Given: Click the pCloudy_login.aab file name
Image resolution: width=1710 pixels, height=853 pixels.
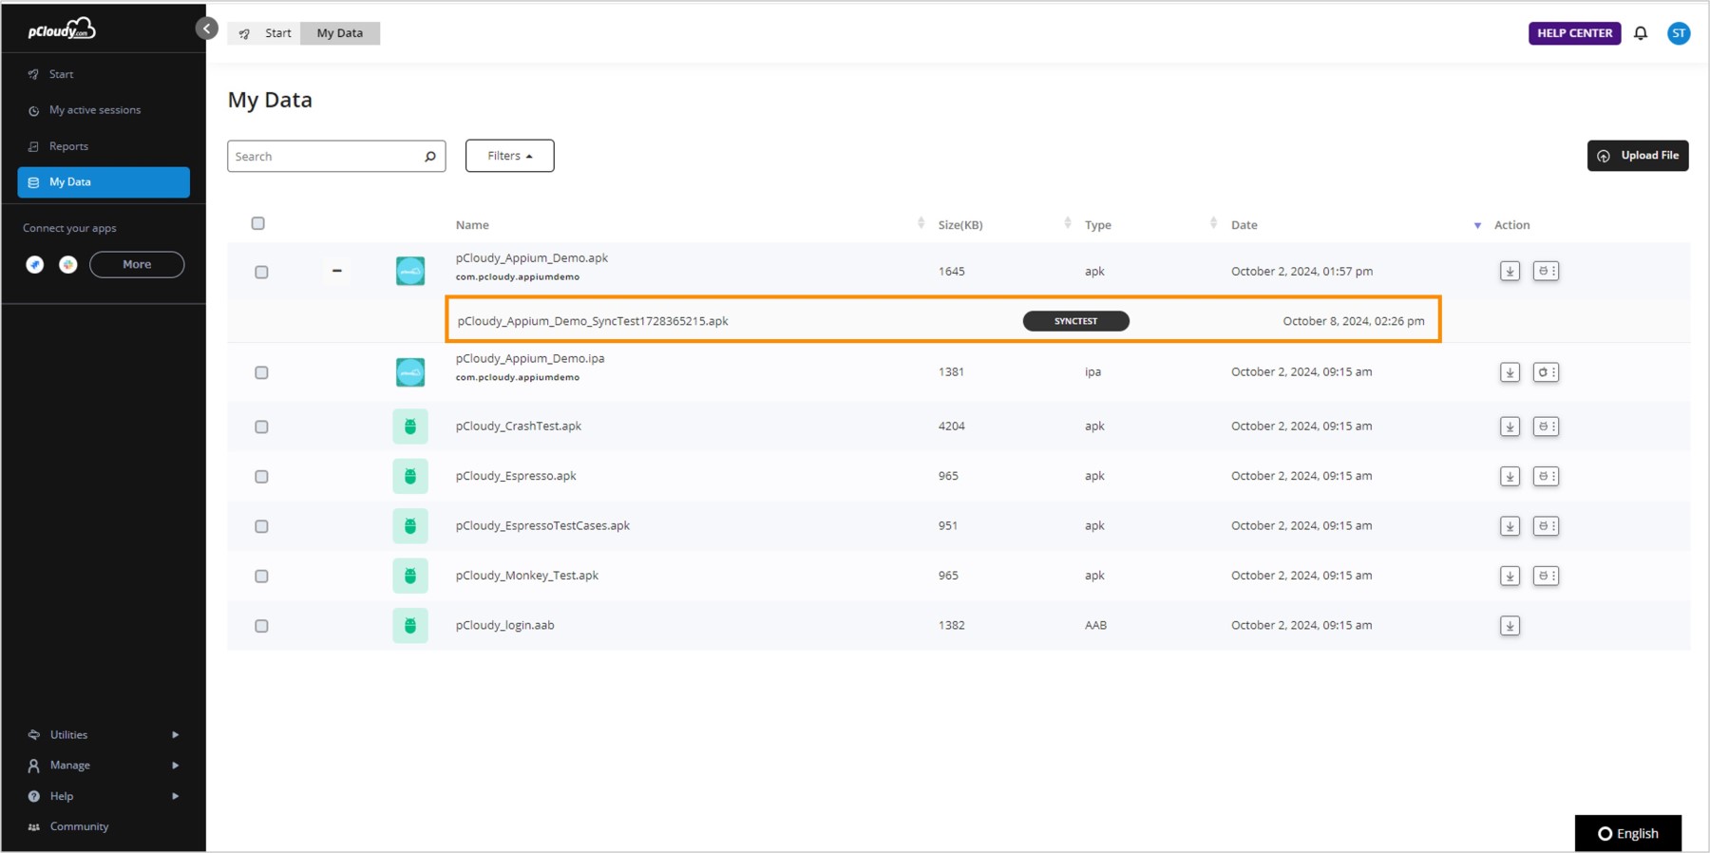Looking at the screenshot, I should tap(504, 625).
